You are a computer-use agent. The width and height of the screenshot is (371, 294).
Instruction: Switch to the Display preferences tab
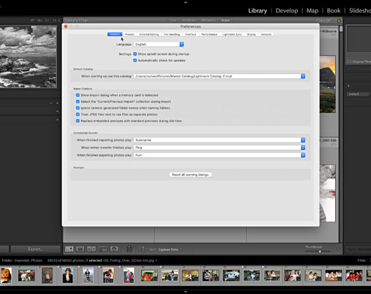point(251,34)
